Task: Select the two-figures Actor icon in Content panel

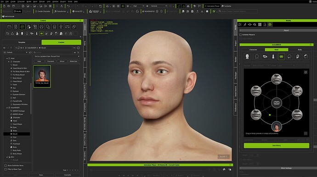Action: (16, 27)
